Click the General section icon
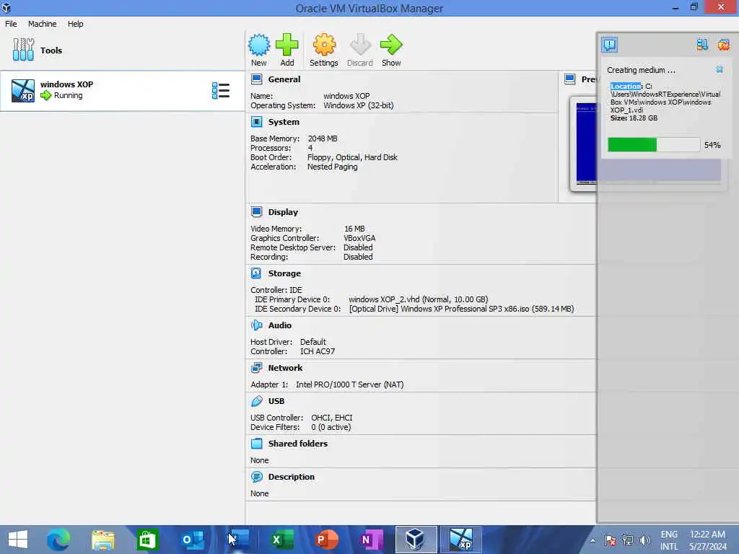 point(256,79)
